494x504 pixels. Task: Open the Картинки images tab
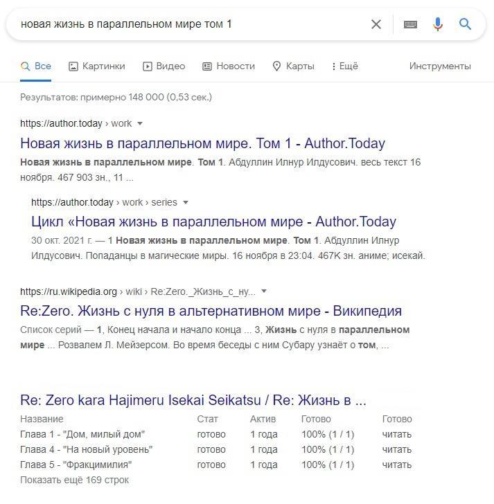click(x=97, y=66)
